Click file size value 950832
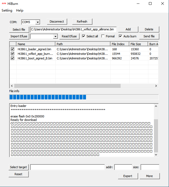This screenshot has width=169, height=187. click(135, 54)
